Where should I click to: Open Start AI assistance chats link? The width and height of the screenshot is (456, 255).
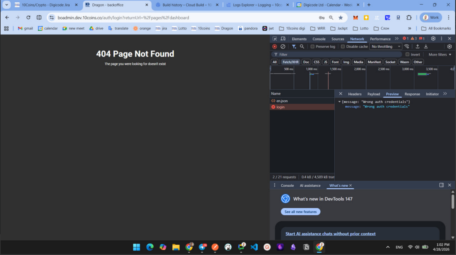pyautogui.click(x=330, y=234)
